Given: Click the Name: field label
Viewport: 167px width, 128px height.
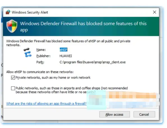Looking at the screenshot, I should [x=41, y=50].
